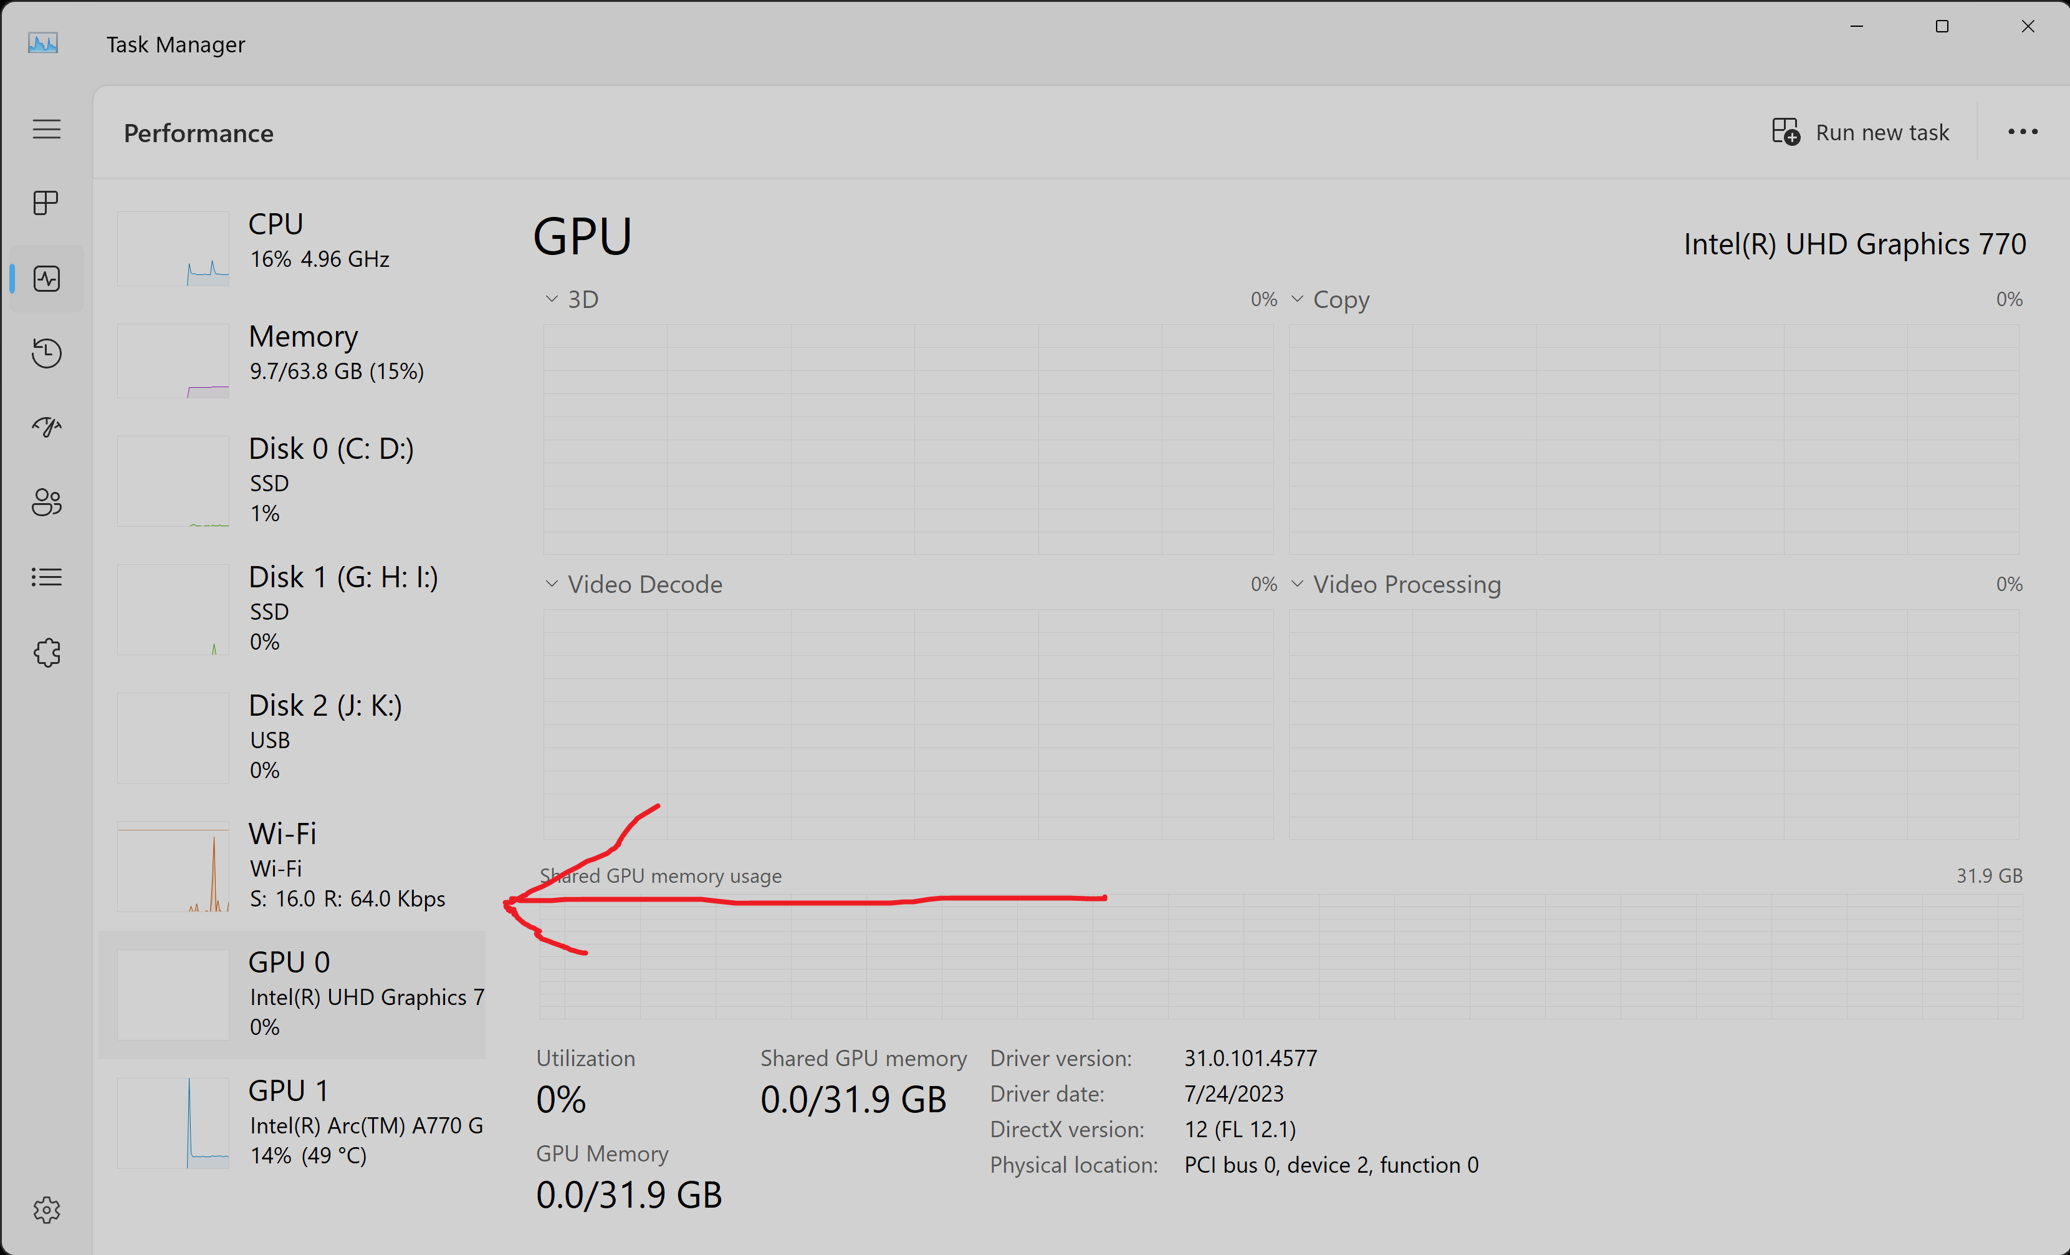Screen dimensions: 2070x1255
Task: Select the Performance page icon
Action: click(x=46, y=278)
